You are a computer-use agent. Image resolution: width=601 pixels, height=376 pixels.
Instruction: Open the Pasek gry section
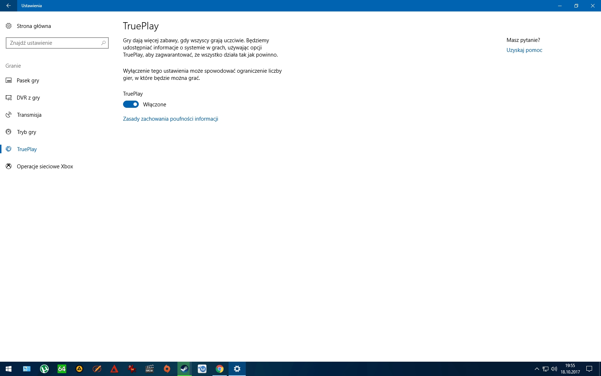click(x=28, y=81)
